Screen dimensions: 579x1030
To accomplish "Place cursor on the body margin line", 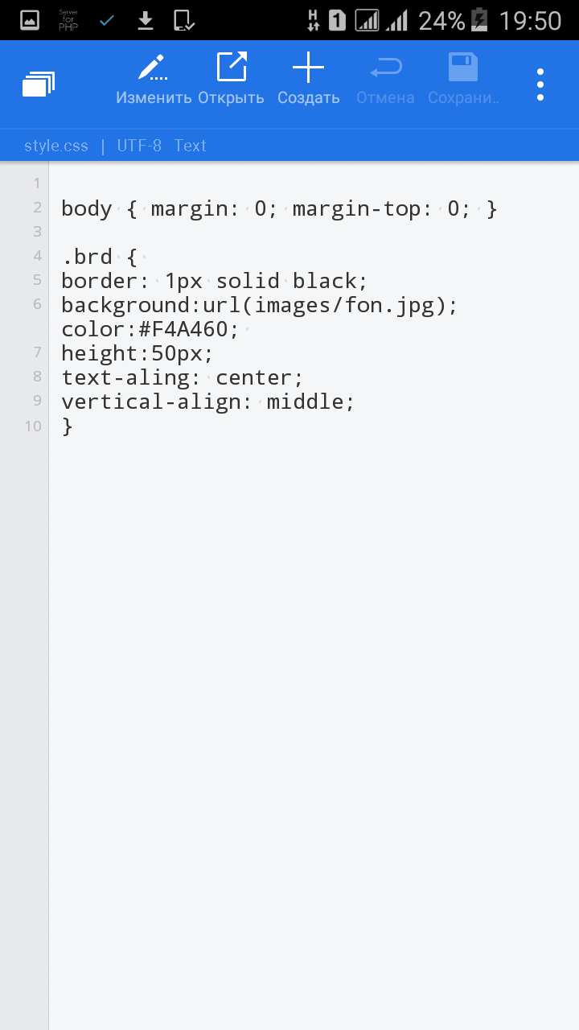I will click(279, 209).
